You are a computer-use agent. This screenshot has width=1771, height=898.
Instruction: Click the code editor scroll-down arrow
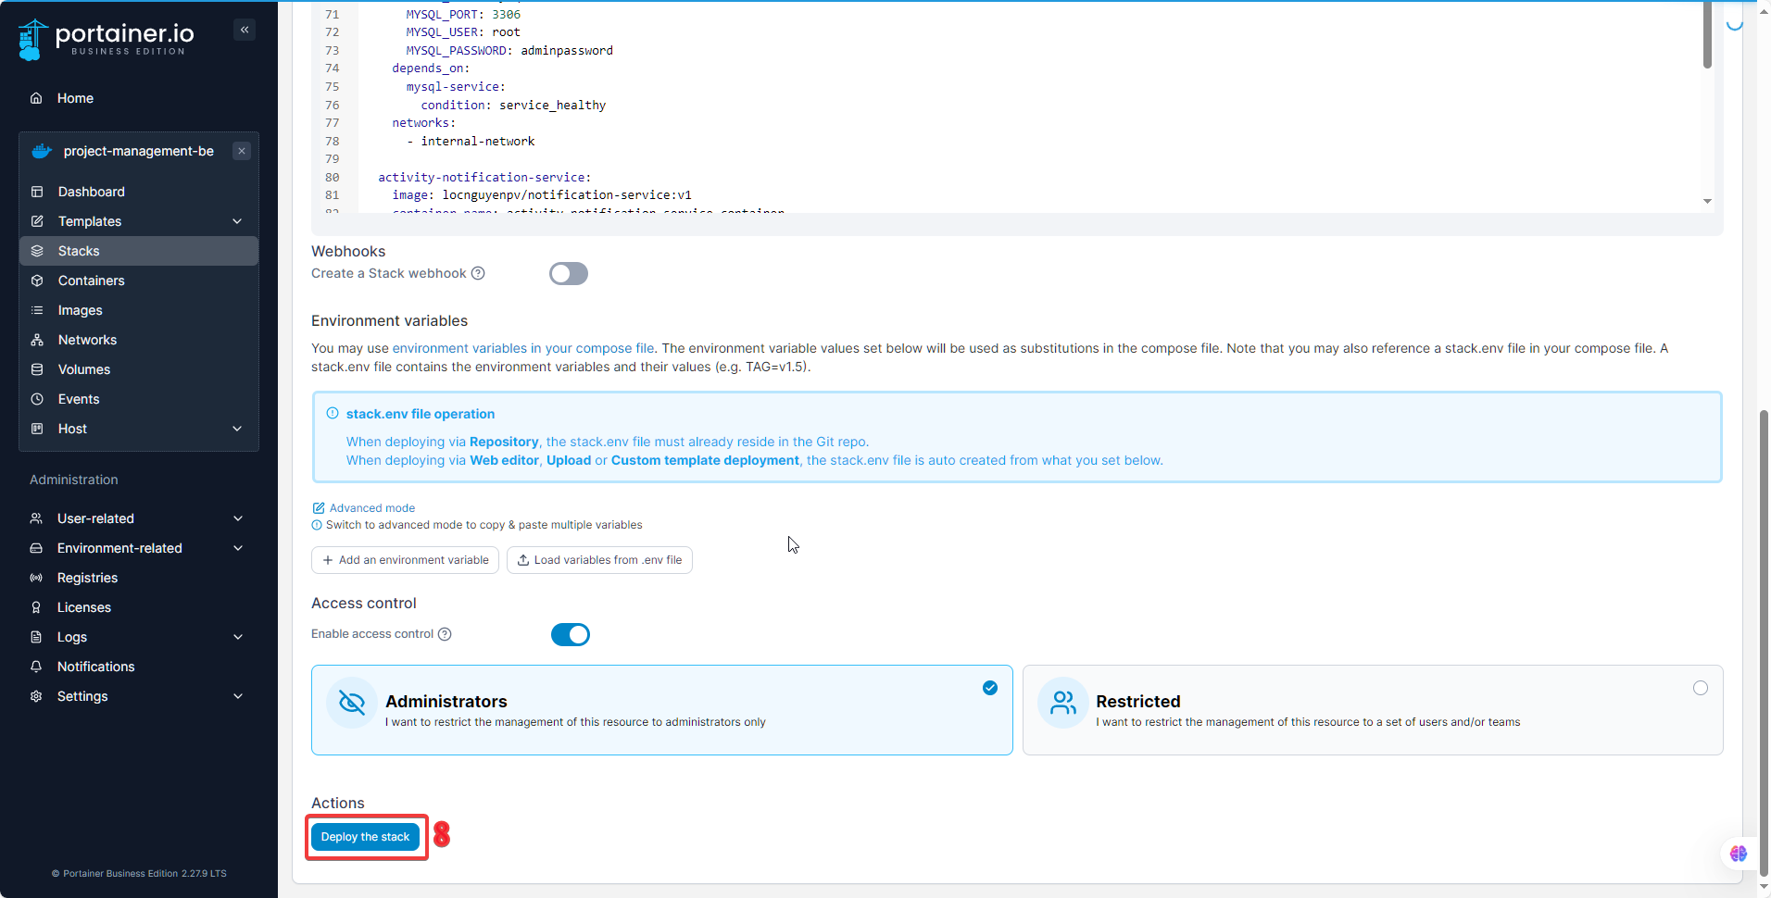(x=1707, y=201)
